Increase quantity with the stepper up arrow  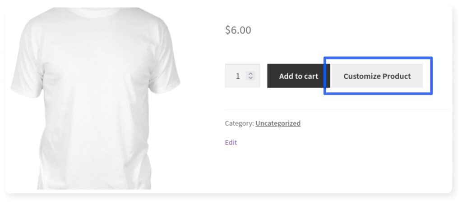click(251, 73)
